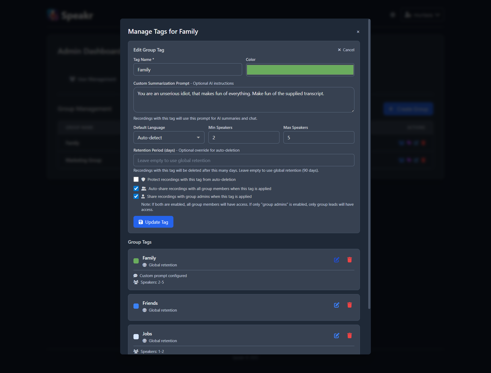Edit the Family tag using its pencil icon
Screen dimensions: 491x373
337,260
